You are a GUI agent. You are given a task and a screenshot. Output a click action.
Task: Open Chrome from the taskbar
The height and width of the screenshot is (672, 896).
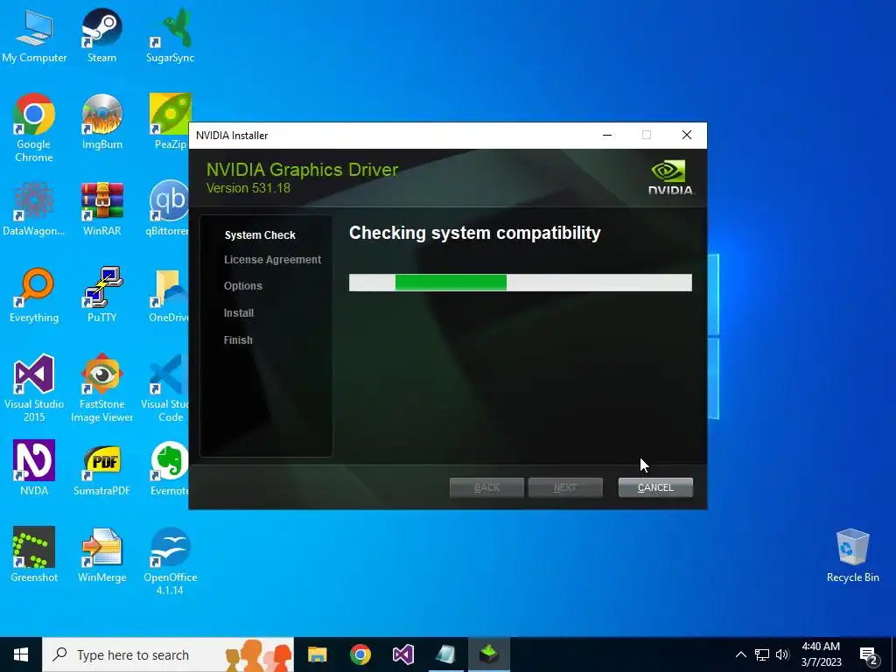[x=360, y=654]
